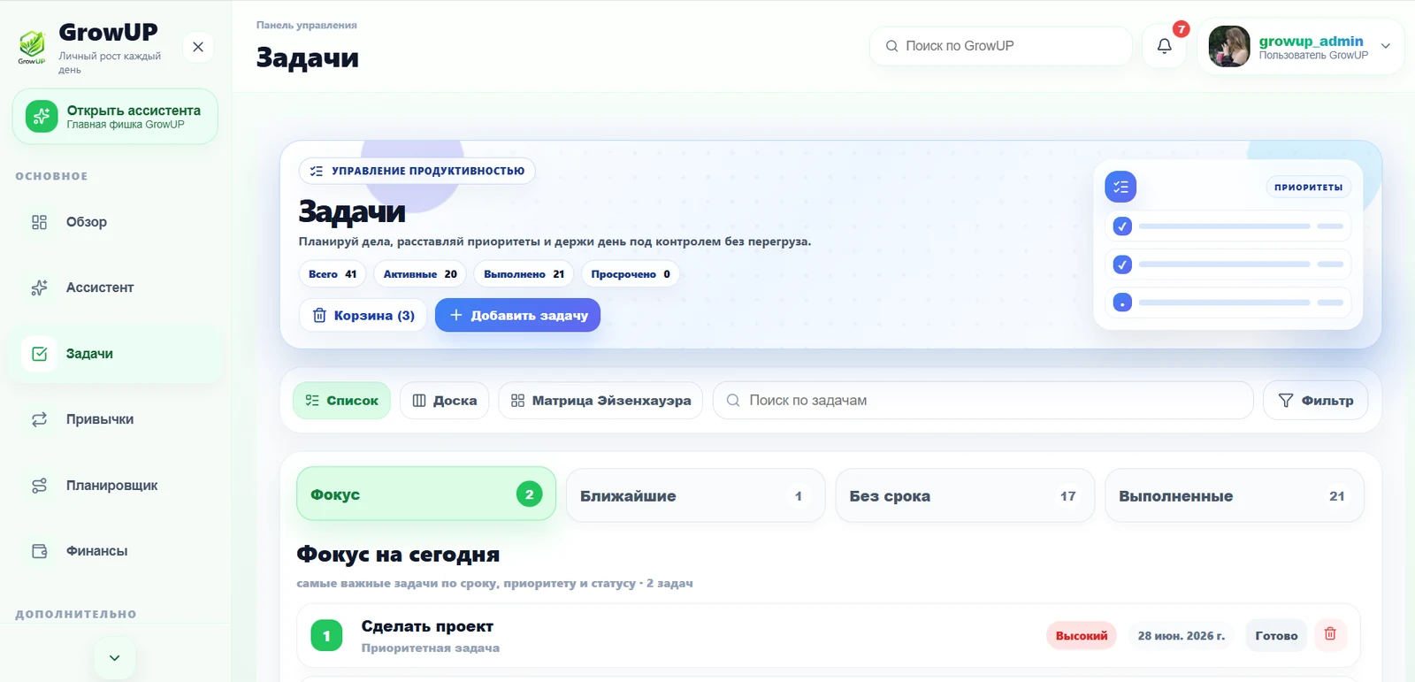The image size is (1415, 682).
Task: Click the blue checklist icon in the priorities card
Action: coord(1121,187)
